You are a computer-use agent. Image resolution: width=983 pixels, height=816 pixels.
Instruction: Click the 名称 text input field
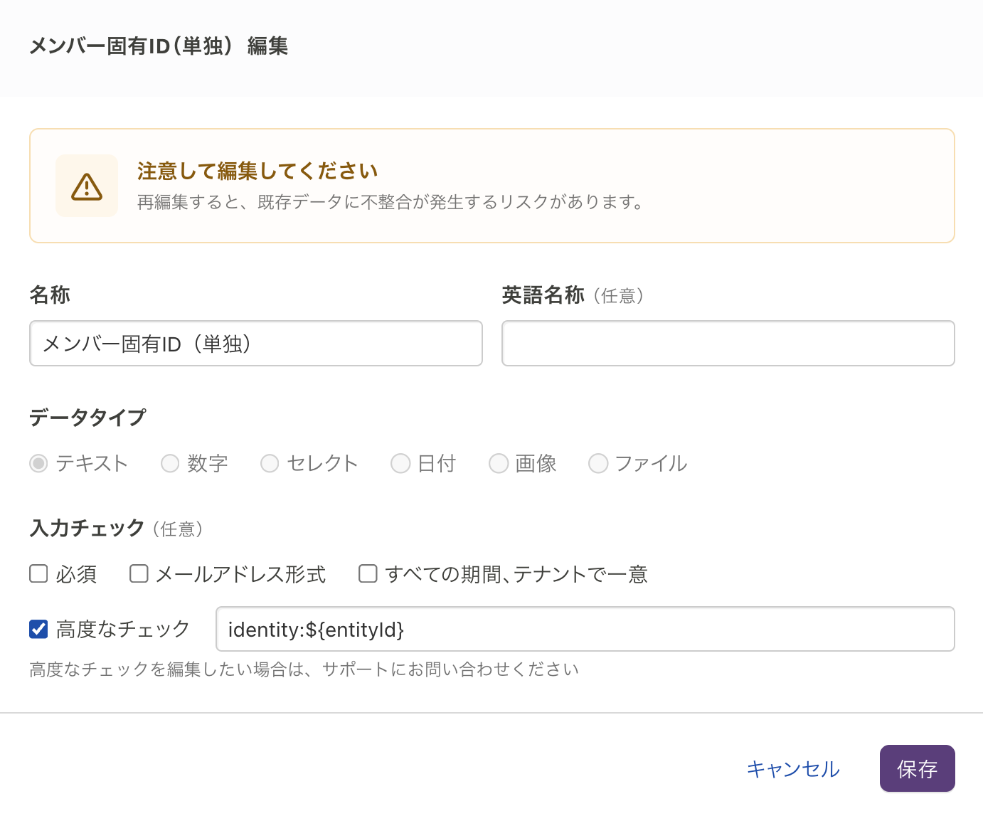tap(256, 344)
